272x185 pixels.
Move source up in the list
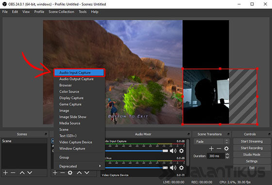79,172
